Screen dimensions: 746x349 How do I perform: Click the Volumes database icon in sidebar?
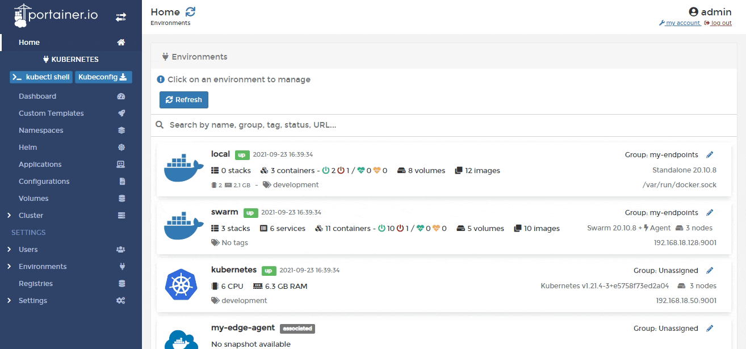(121, 199)
